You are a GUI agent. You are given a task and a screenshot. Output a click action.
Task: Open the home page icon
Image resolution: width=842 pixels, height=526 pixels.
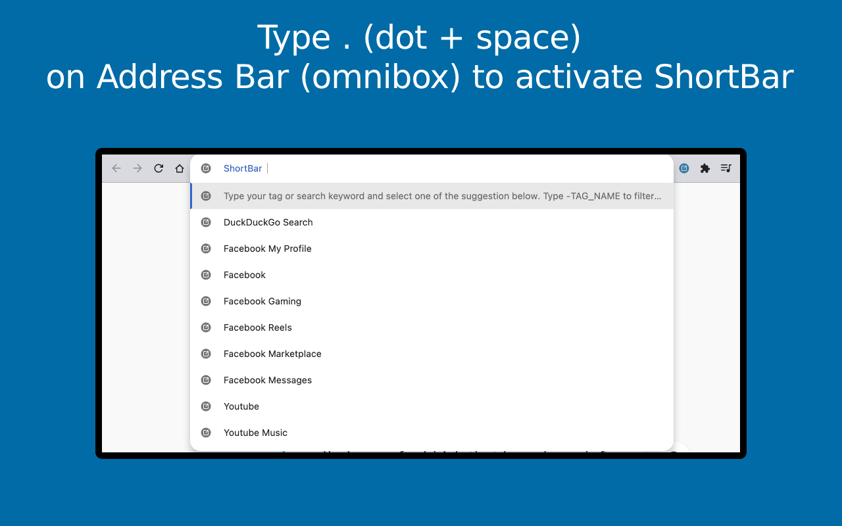180,168
